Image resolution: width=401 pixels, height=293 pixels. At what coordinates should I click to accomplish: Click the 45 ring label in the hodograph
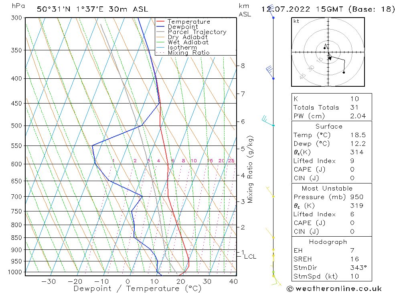click(x=302, y=76)
